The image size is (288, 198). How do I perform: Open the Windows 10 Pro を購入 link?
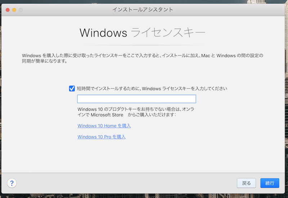(102, 137)
